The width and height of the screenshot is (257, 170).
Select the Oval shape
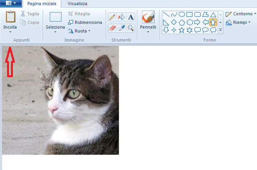[x=182, y=14]
